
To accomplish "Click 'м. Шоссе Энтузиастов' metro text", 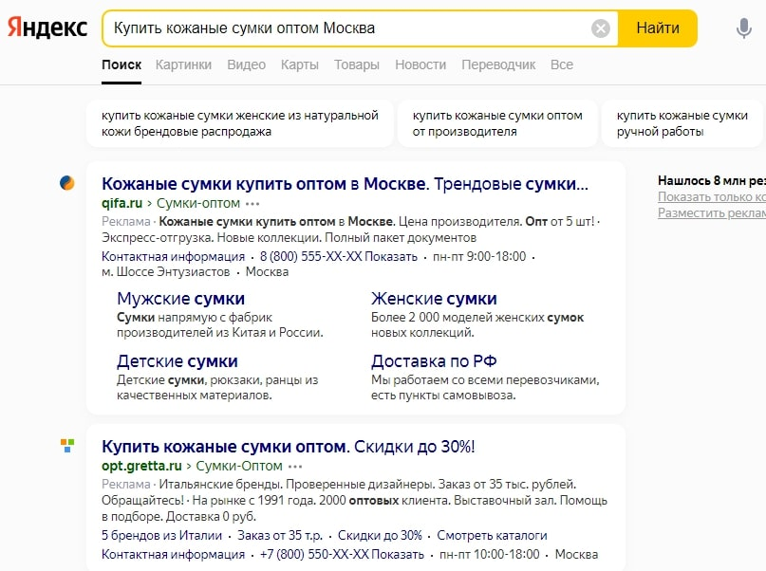I will (165, 272).
